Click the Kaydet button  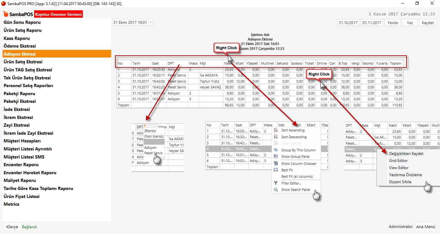point(427,23)
